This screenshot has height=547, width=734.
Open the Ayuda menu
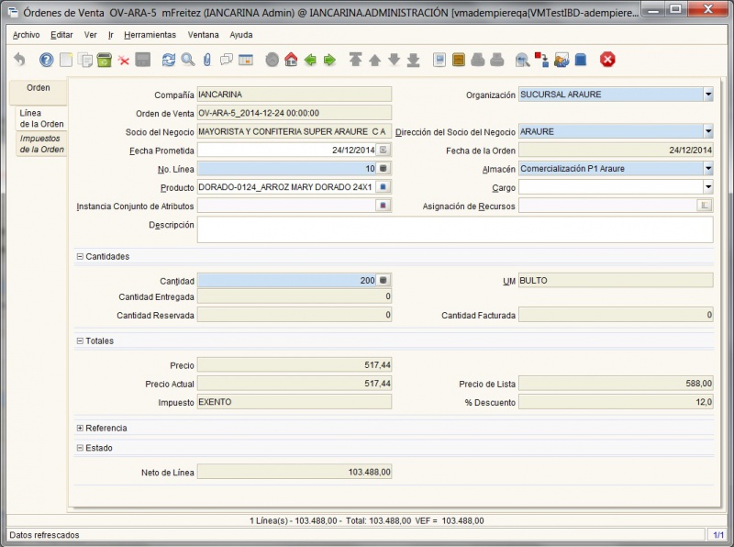tap(241, 35)
